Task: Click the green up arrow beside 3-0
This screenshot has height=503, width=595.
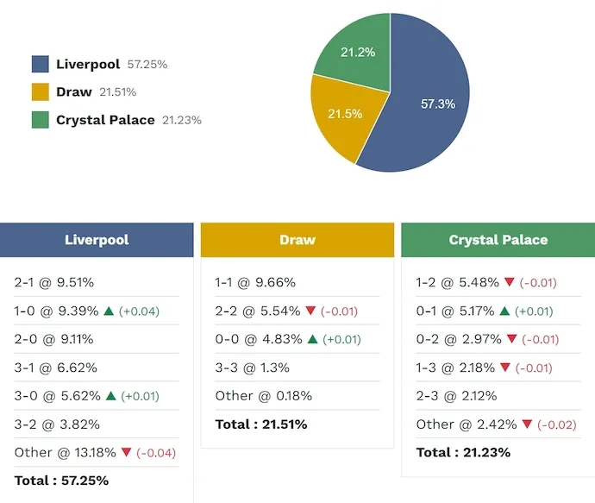Action: tap(110, 396)
